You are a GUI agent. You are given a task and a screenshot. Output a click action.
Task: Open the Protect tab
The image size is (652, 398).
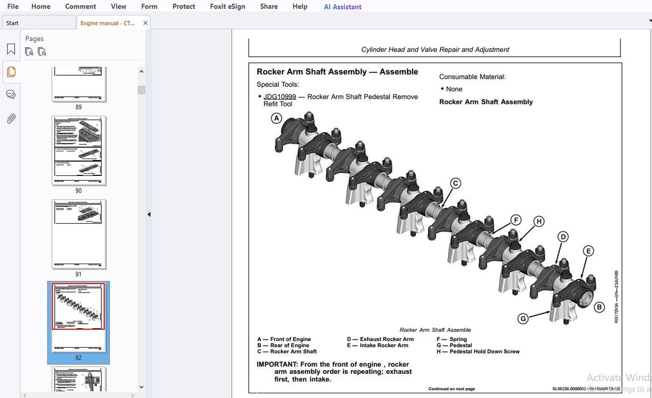point(184,6)
